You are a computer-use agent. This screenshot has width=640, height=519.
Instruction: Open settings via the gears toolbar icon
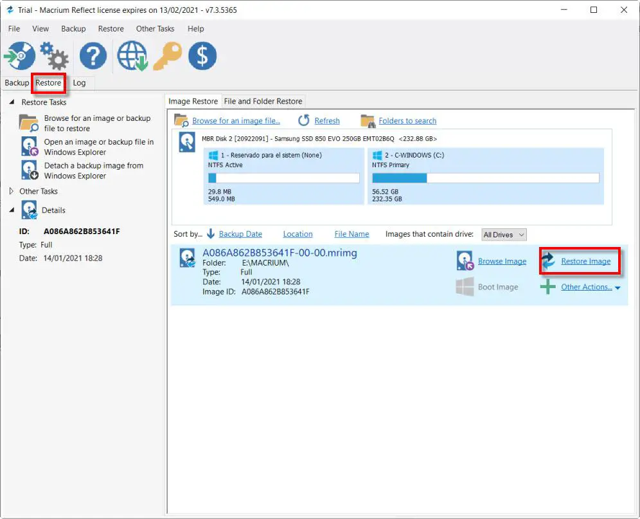54,56
